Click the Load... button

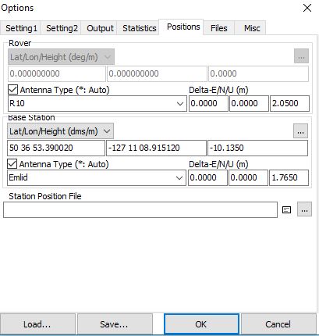point(37,324)
